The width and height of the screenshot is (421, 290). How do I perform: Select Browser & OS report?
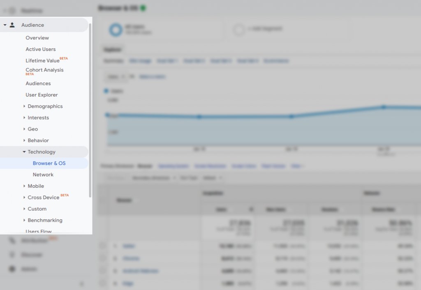click(x=49, y=163)
